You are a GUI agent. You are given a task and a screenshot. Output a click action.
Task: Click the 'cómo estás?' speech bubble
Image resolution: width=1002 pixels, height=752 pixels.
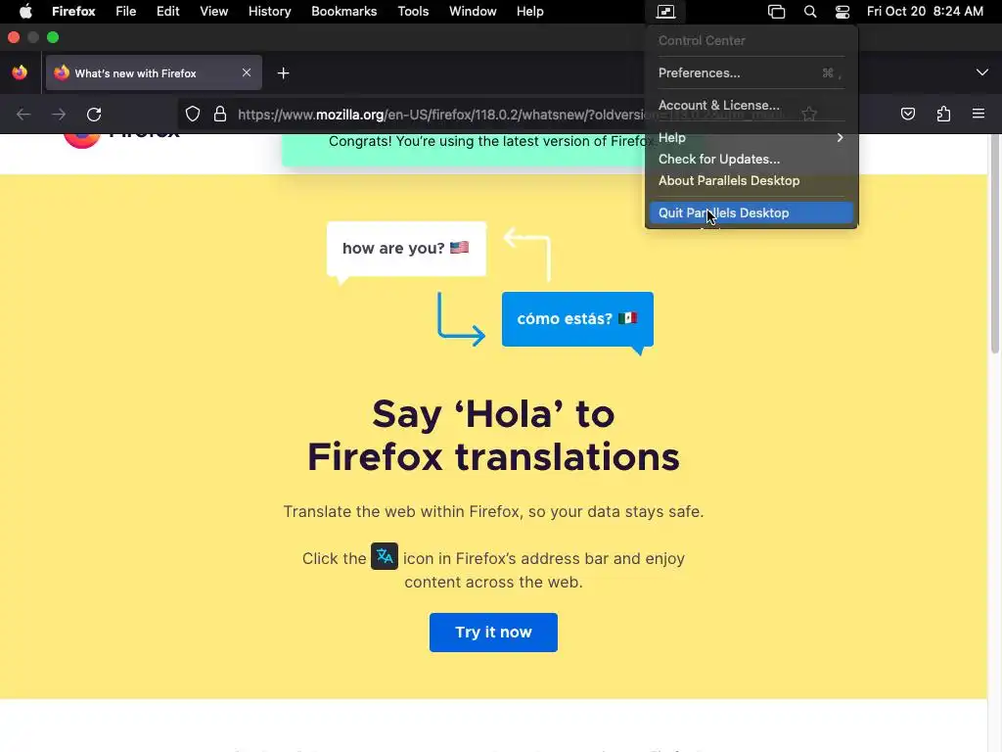click(x=577, y=319)
